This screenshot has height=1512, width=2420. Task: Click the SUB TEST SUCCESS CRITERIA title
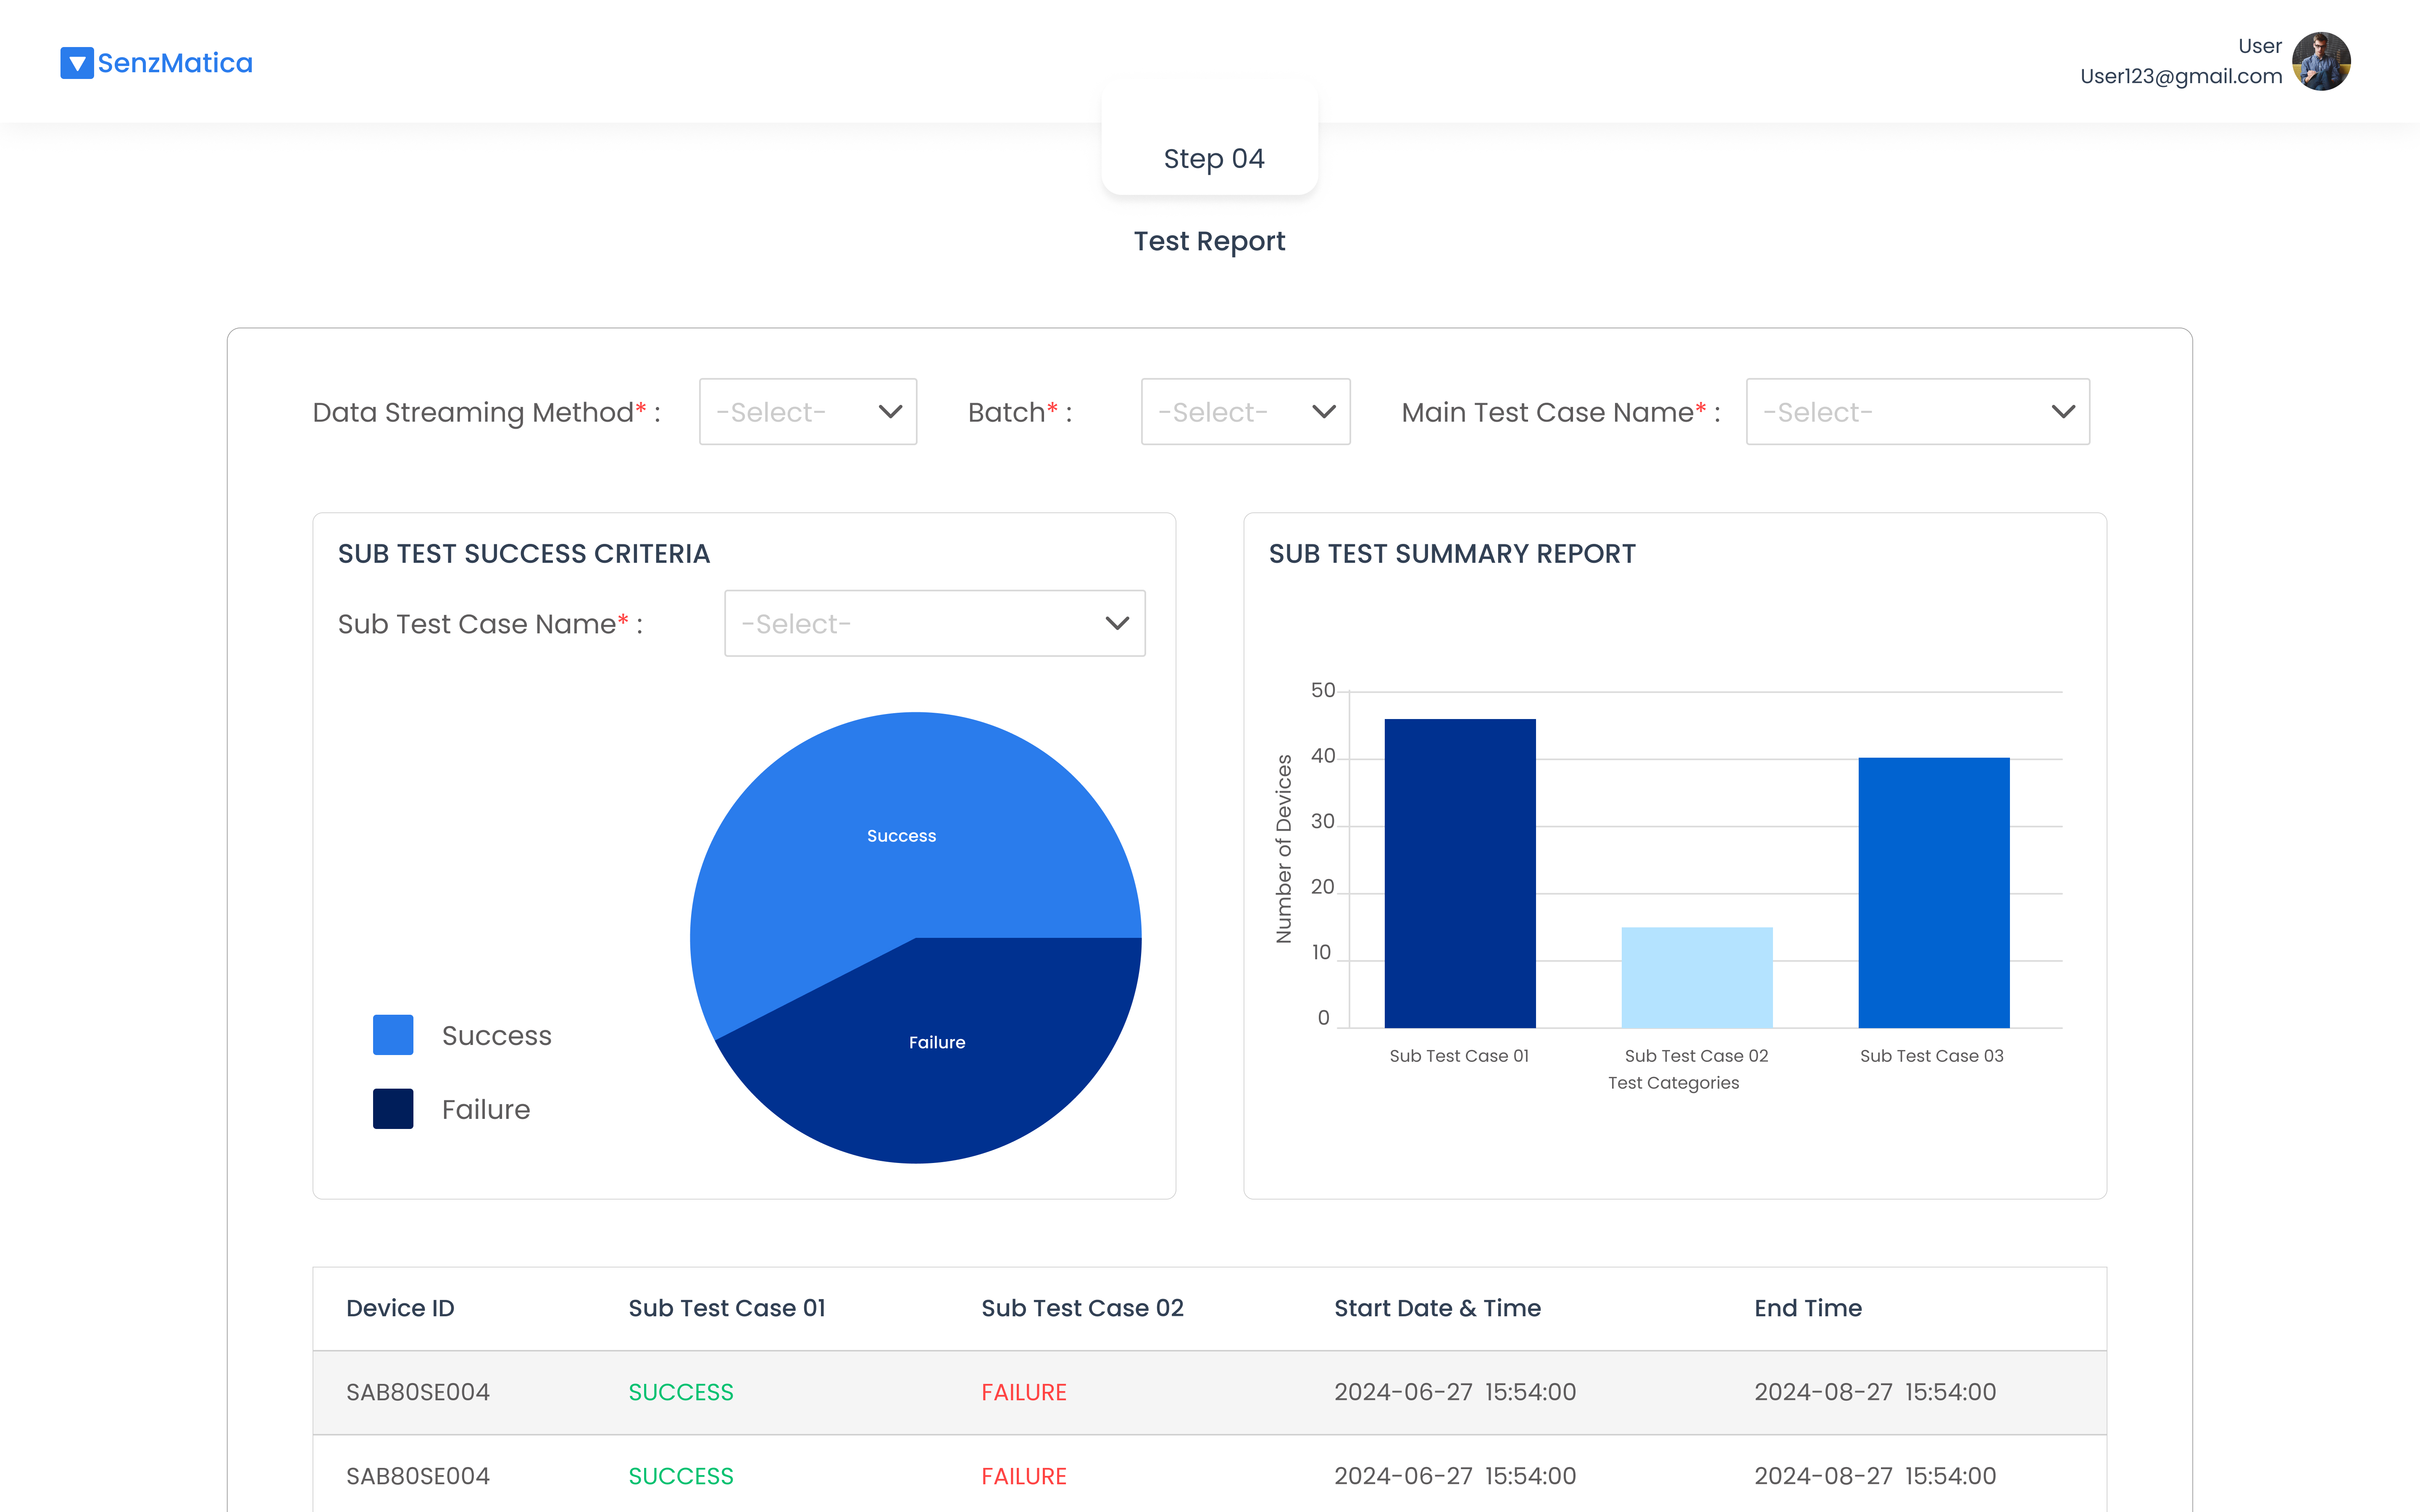[524, 554]
